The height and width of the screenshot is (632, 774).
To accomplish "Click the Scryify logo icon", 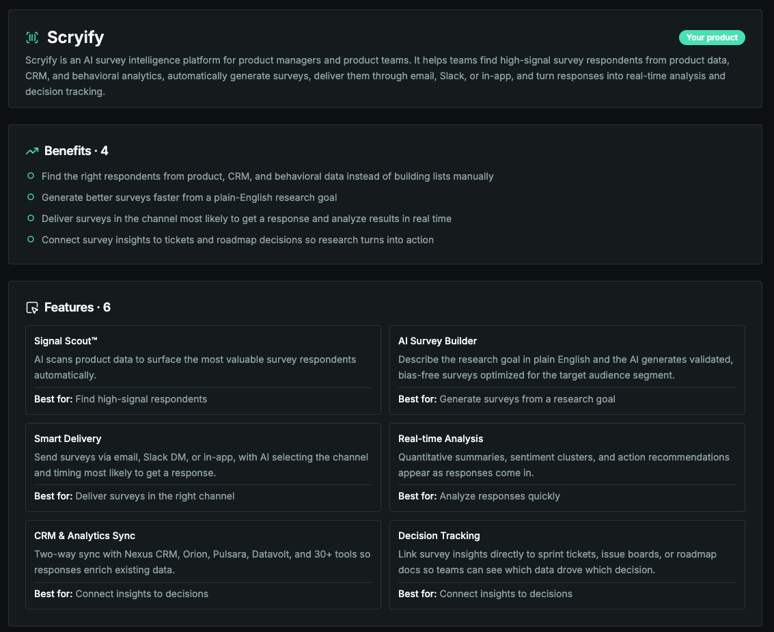I will (32, 38).
